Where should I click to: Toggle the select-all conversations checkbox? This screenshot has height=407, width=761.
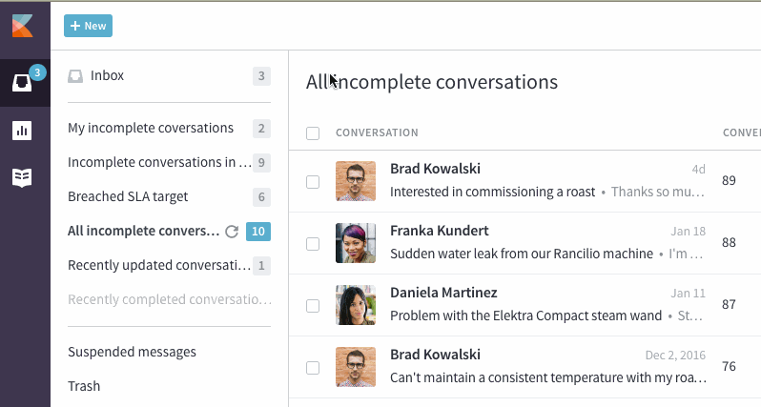click(x=313, y=132)
